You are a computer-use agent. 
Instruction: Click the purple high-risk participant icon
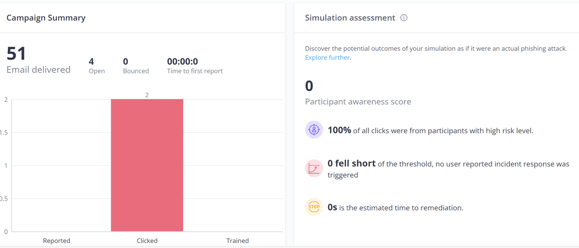(314, 130)
